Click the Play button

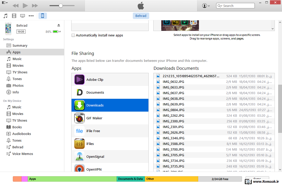pyautogui.click(x=25, y=6)
